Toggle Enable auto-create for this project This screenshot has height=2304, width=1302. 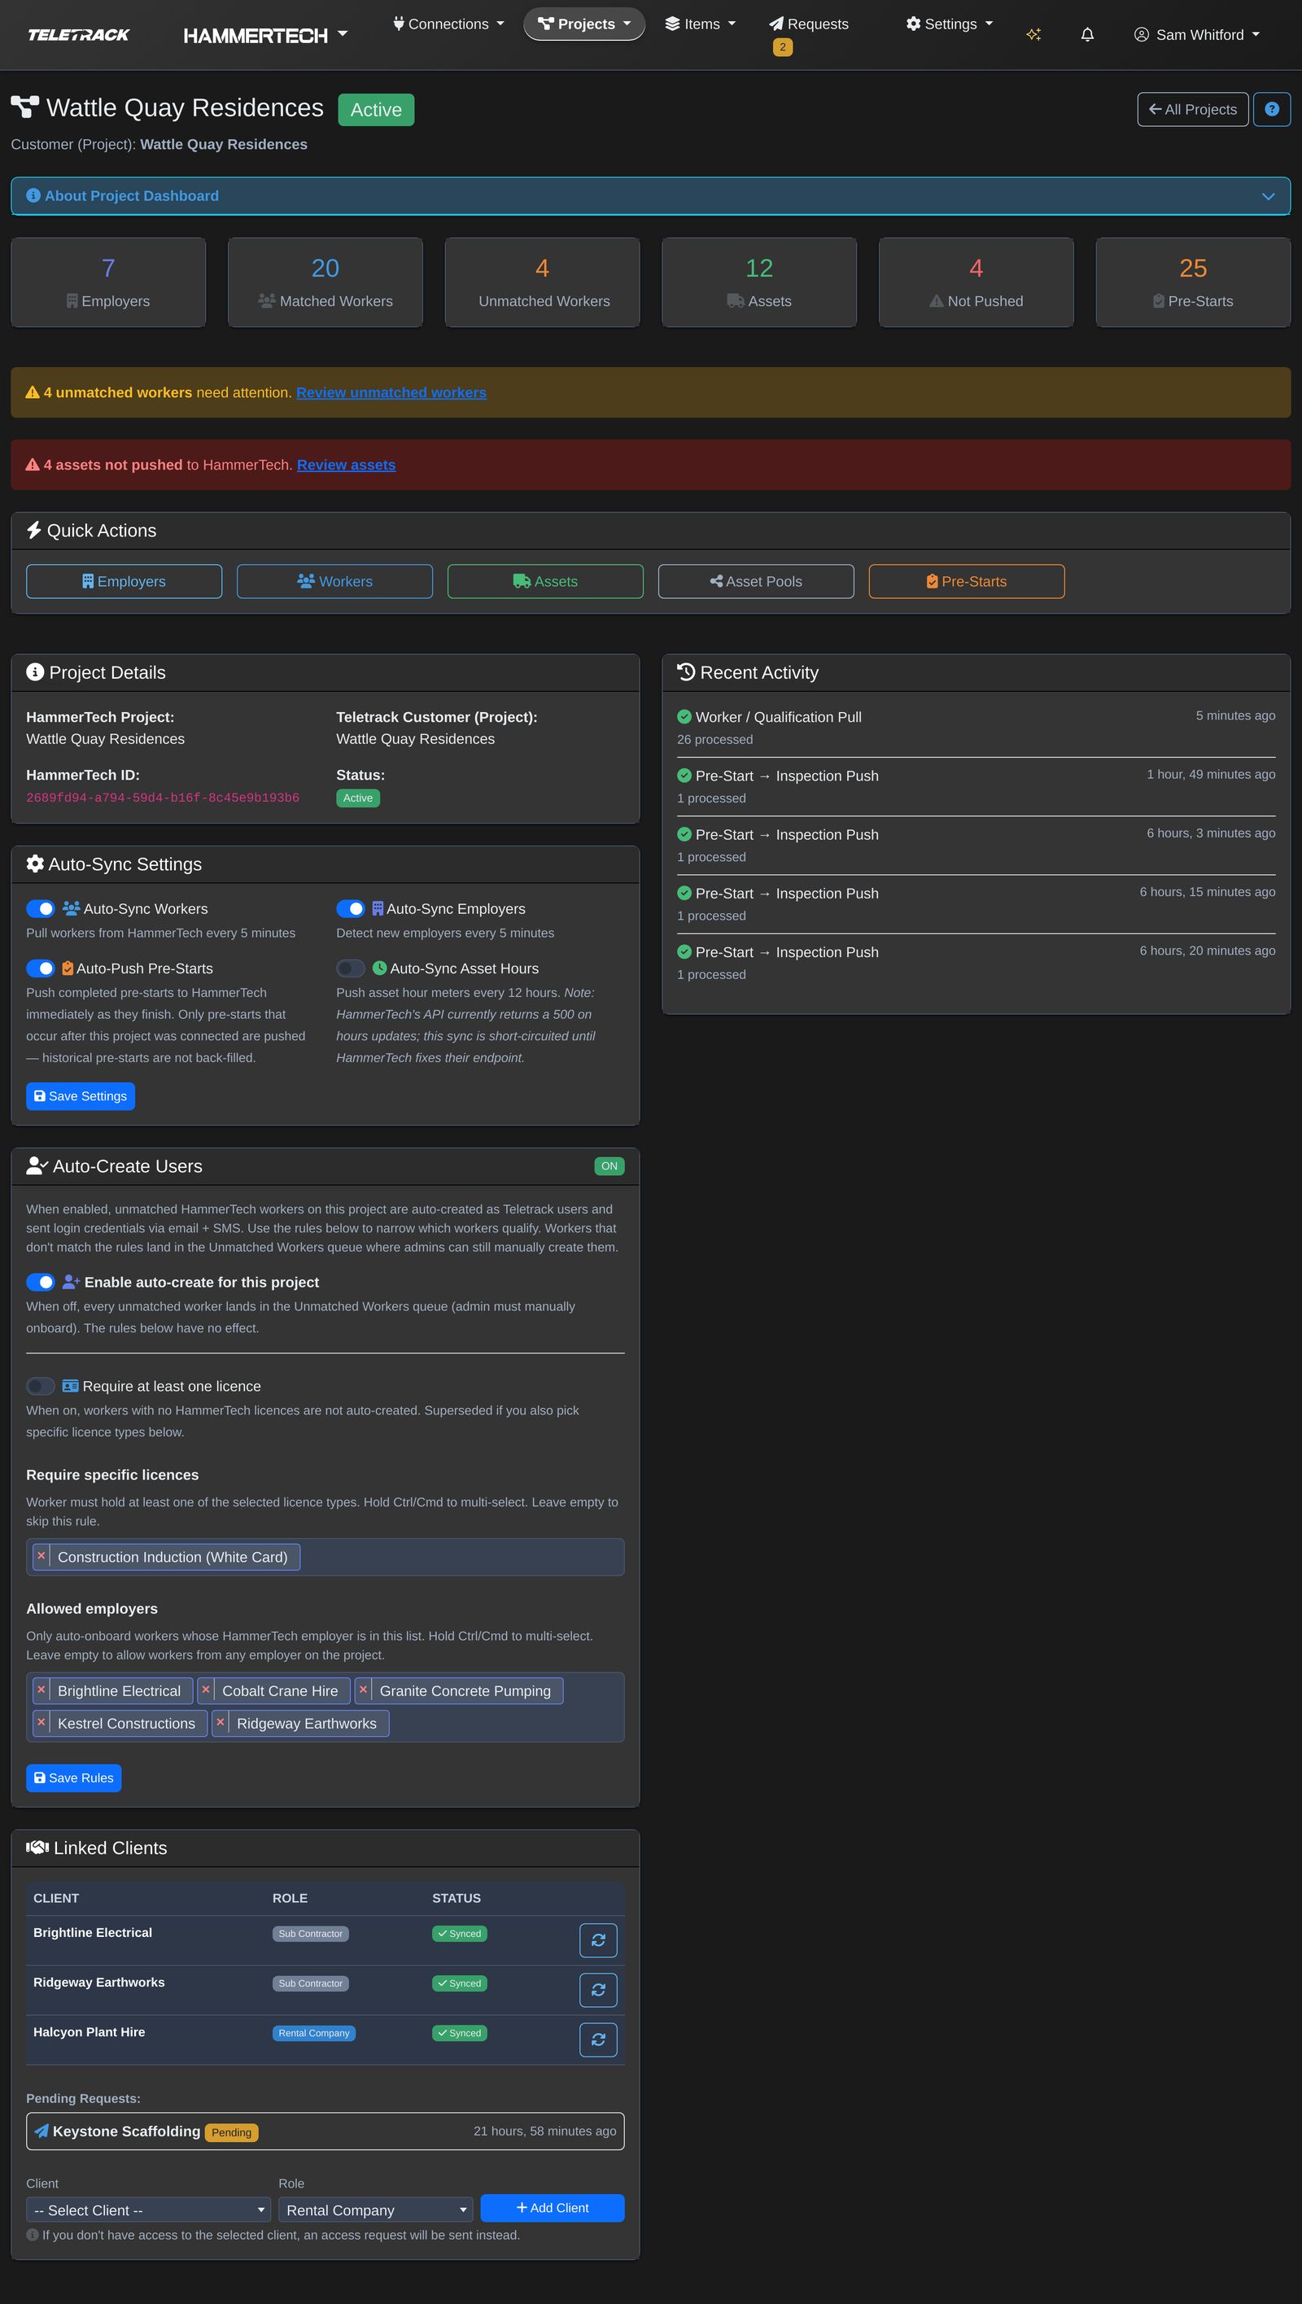40,1283
